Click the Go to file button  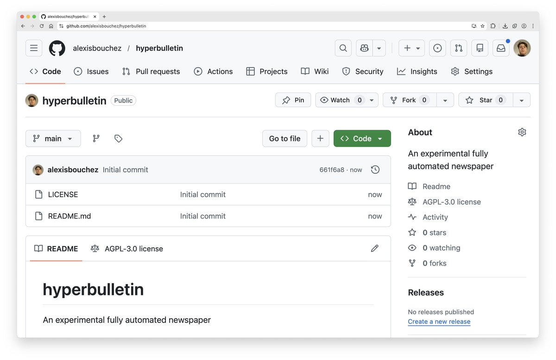[x=285, y=139]
